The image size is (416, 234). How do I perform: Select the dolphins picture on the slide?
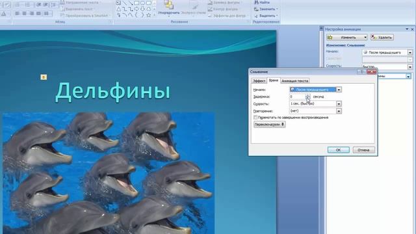109,173
